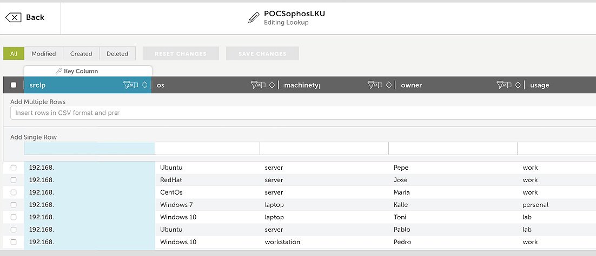Image resolution: width=596 pixels, height=256 pixels.
Task: Click the Pablo owner cell
Action: click(402, 230)
